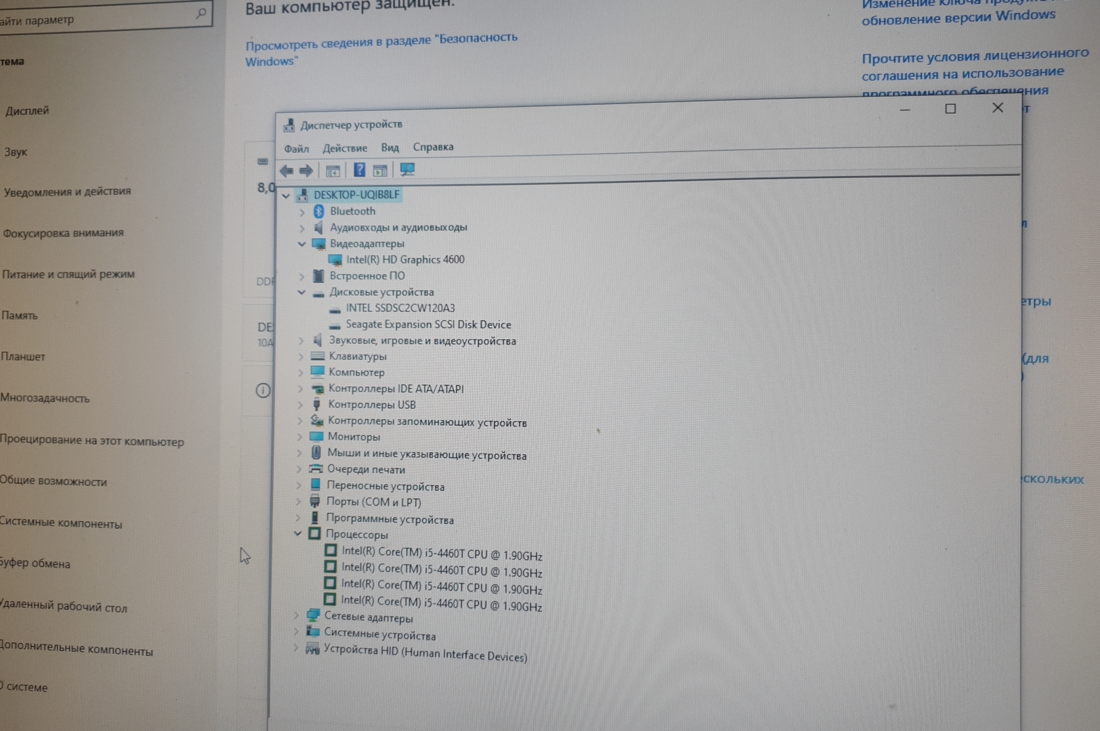1100x731 pixels.
Task: Scan for hardware changes using monitor toolbar icon
Action: [407, 169]
